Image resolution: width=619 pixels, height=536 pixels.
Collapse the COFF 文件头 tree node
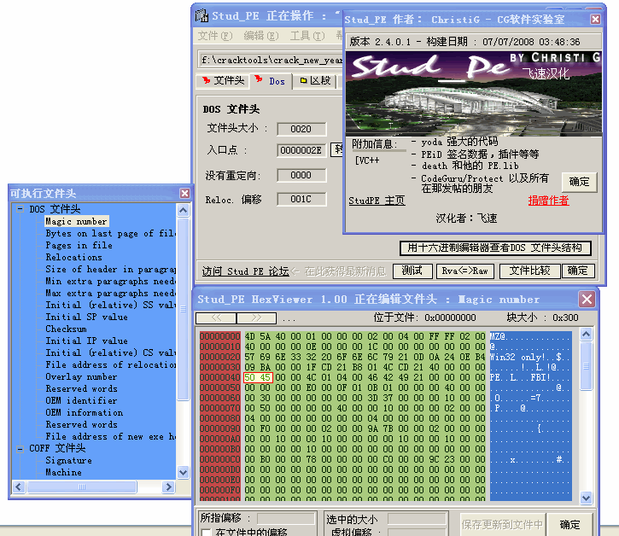[x=20, y=448]
